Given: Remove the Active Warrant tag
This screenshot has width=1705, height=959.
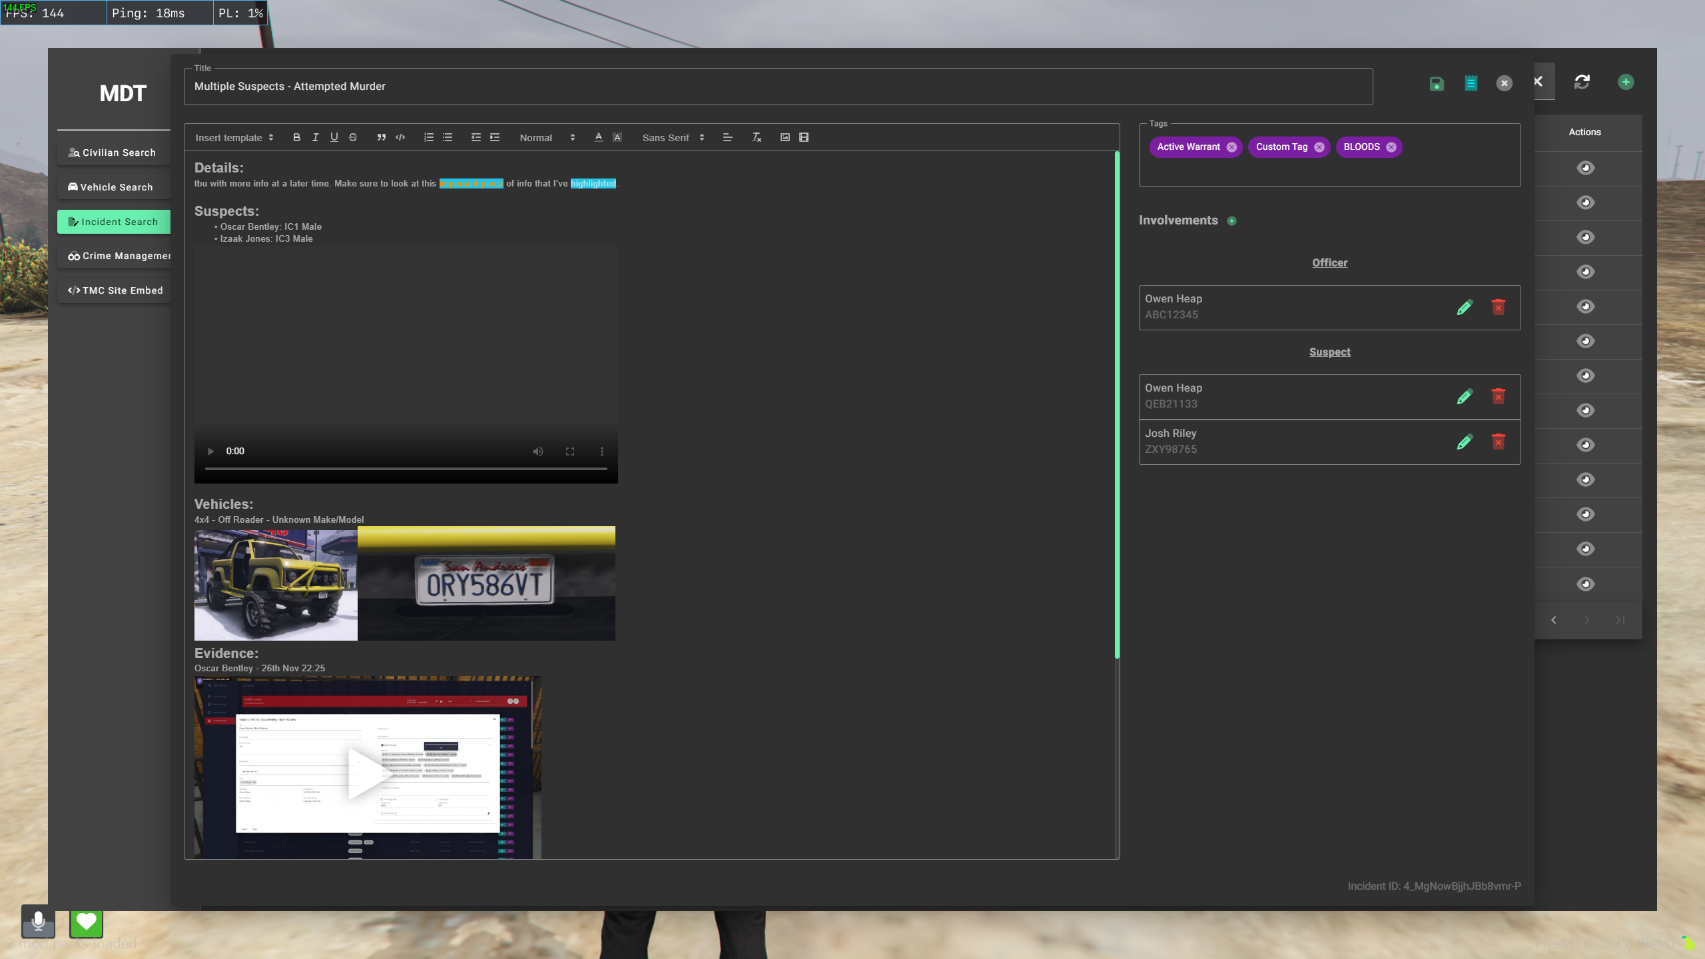Looking at the screenshot, I should (x=1231, y=147).
